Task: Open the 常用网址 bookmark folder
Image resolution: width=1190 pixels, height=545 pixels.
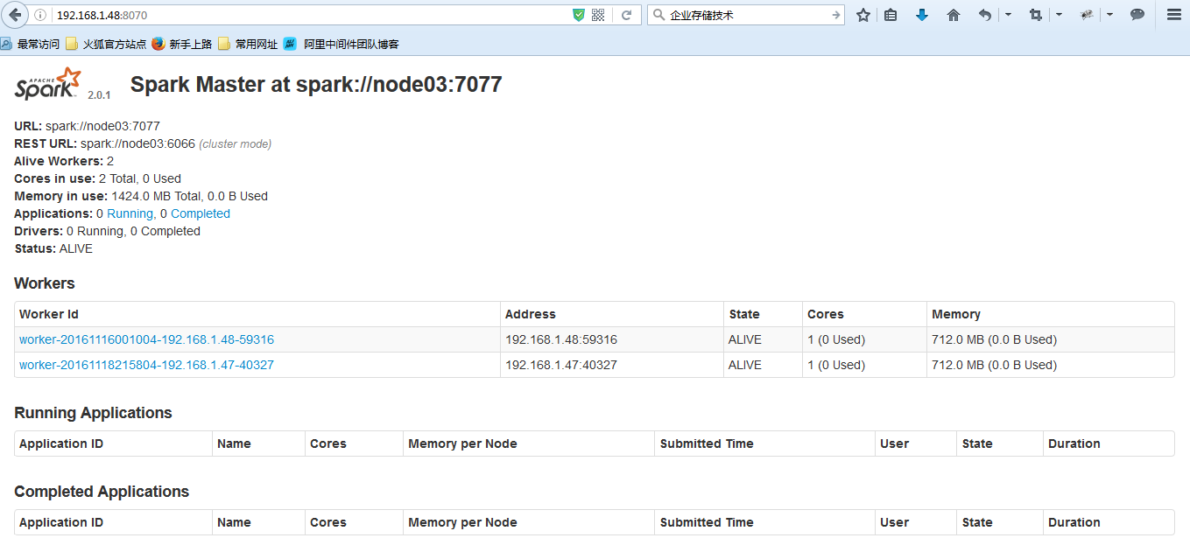Action: 248,44
